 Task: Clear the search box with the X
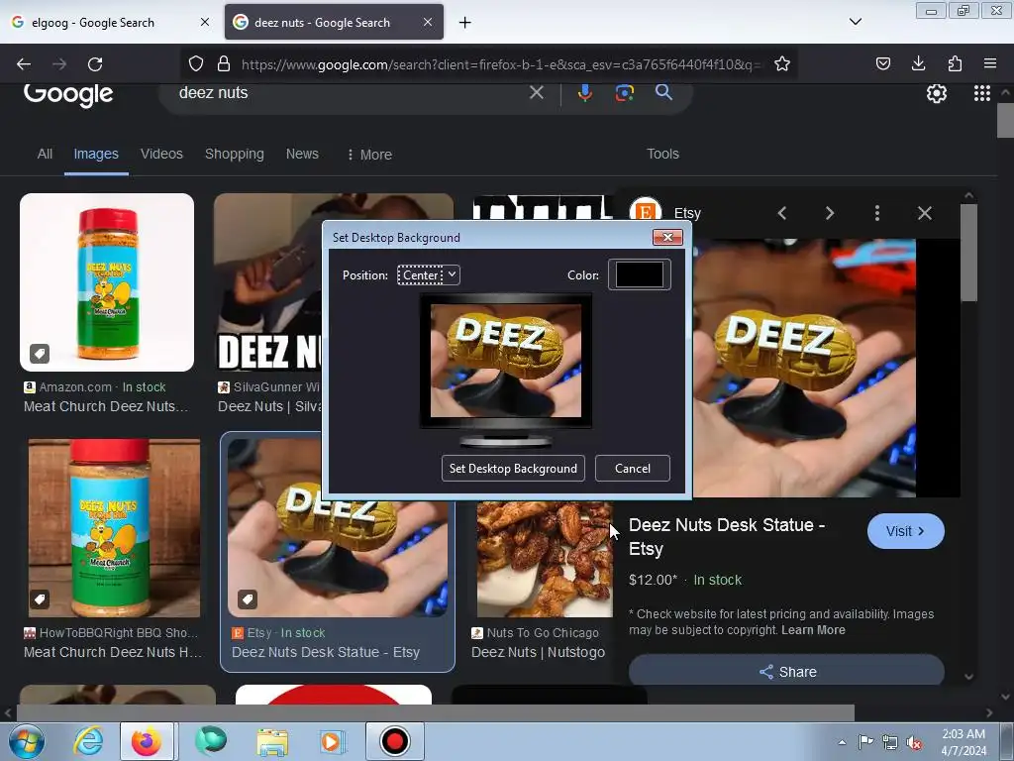pyautogui.click(x=536, y=92)
